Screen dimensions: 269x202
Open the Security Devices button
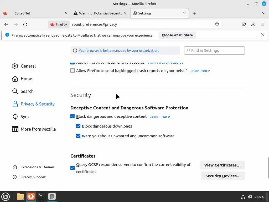tap(223, 176)
